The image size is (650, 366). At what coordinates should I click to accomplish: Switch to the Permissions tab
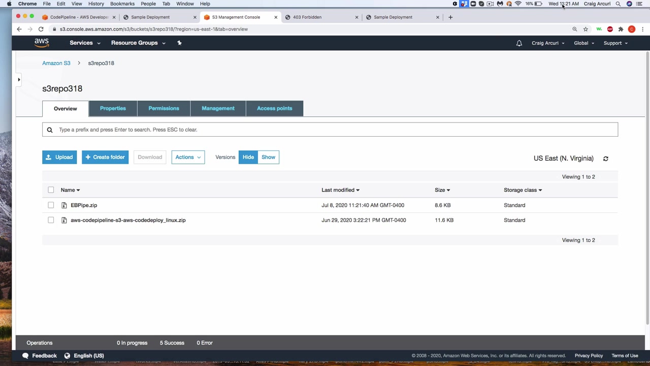(x=164, y=108)
